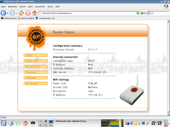The height and width of the screenshot is (127, 170).
Task: Launch the green globe panel icon
Action: [x=18, y=123]
